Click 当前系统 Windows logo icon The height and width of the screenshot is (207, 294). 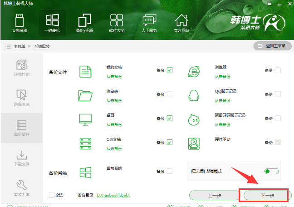pyautogui.click(x=85, y=172)
